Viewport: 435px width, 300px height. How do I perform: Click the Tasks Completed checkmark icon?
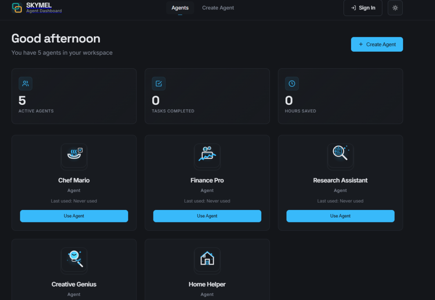pyautogui.click(x=158, y=83)
